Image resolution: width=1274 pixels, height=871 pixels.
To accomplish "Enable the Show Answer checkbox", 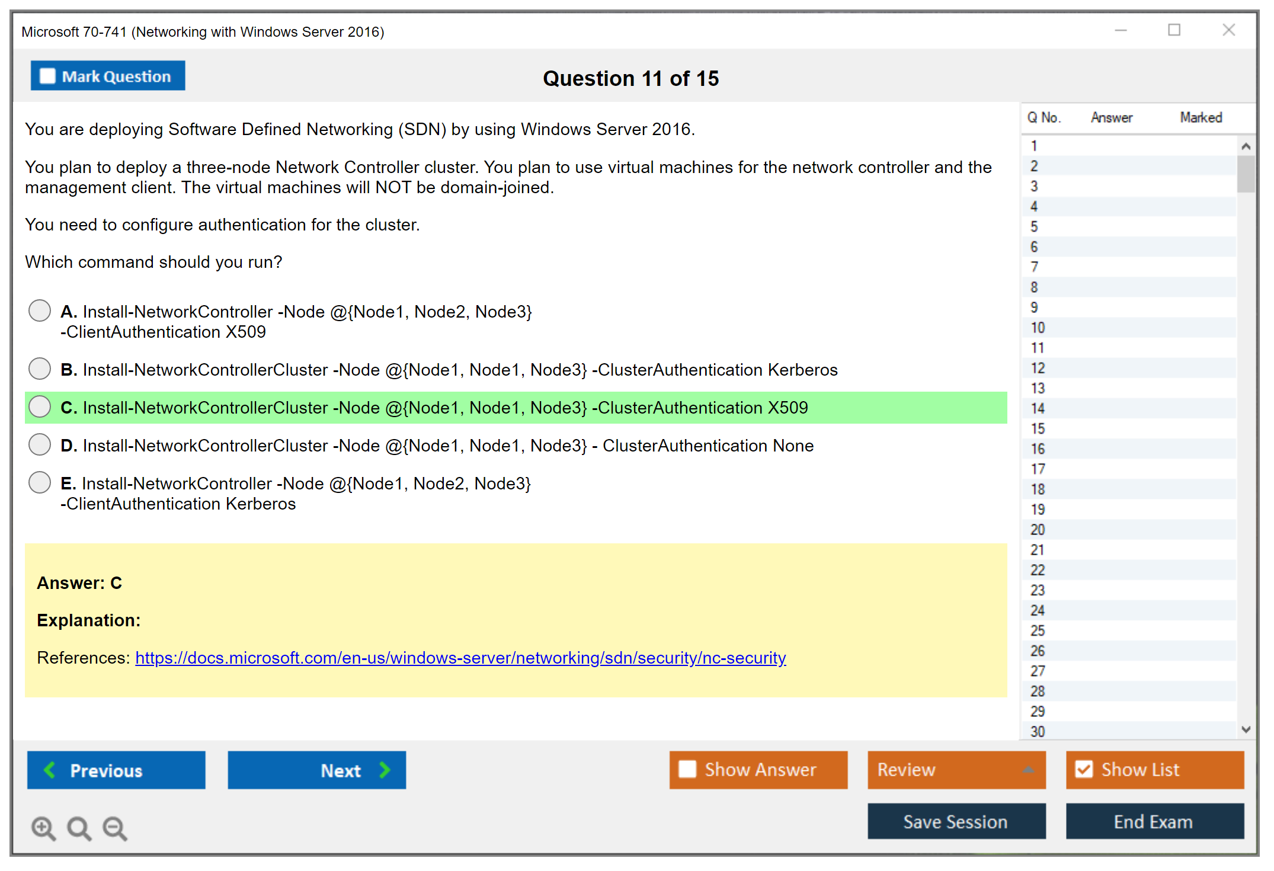I will coord(687,769).
